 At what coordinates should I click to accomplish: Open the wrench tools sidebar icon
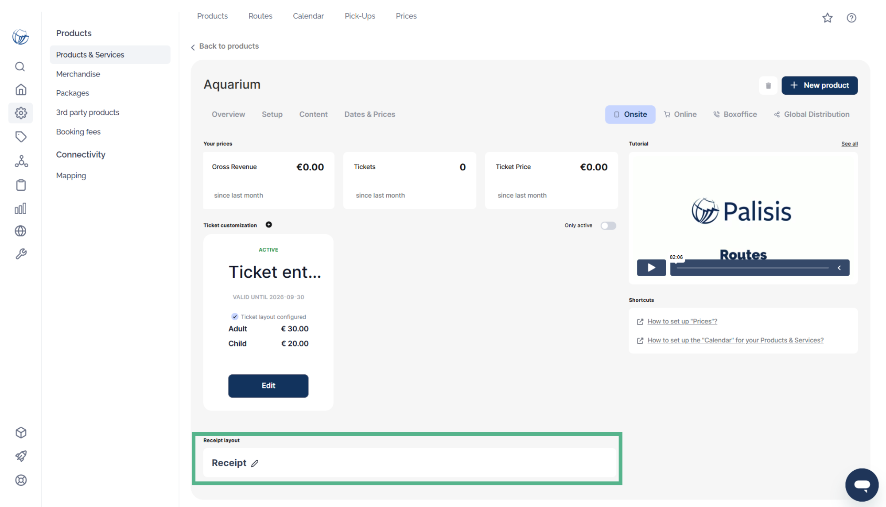(x=20, y=254)
